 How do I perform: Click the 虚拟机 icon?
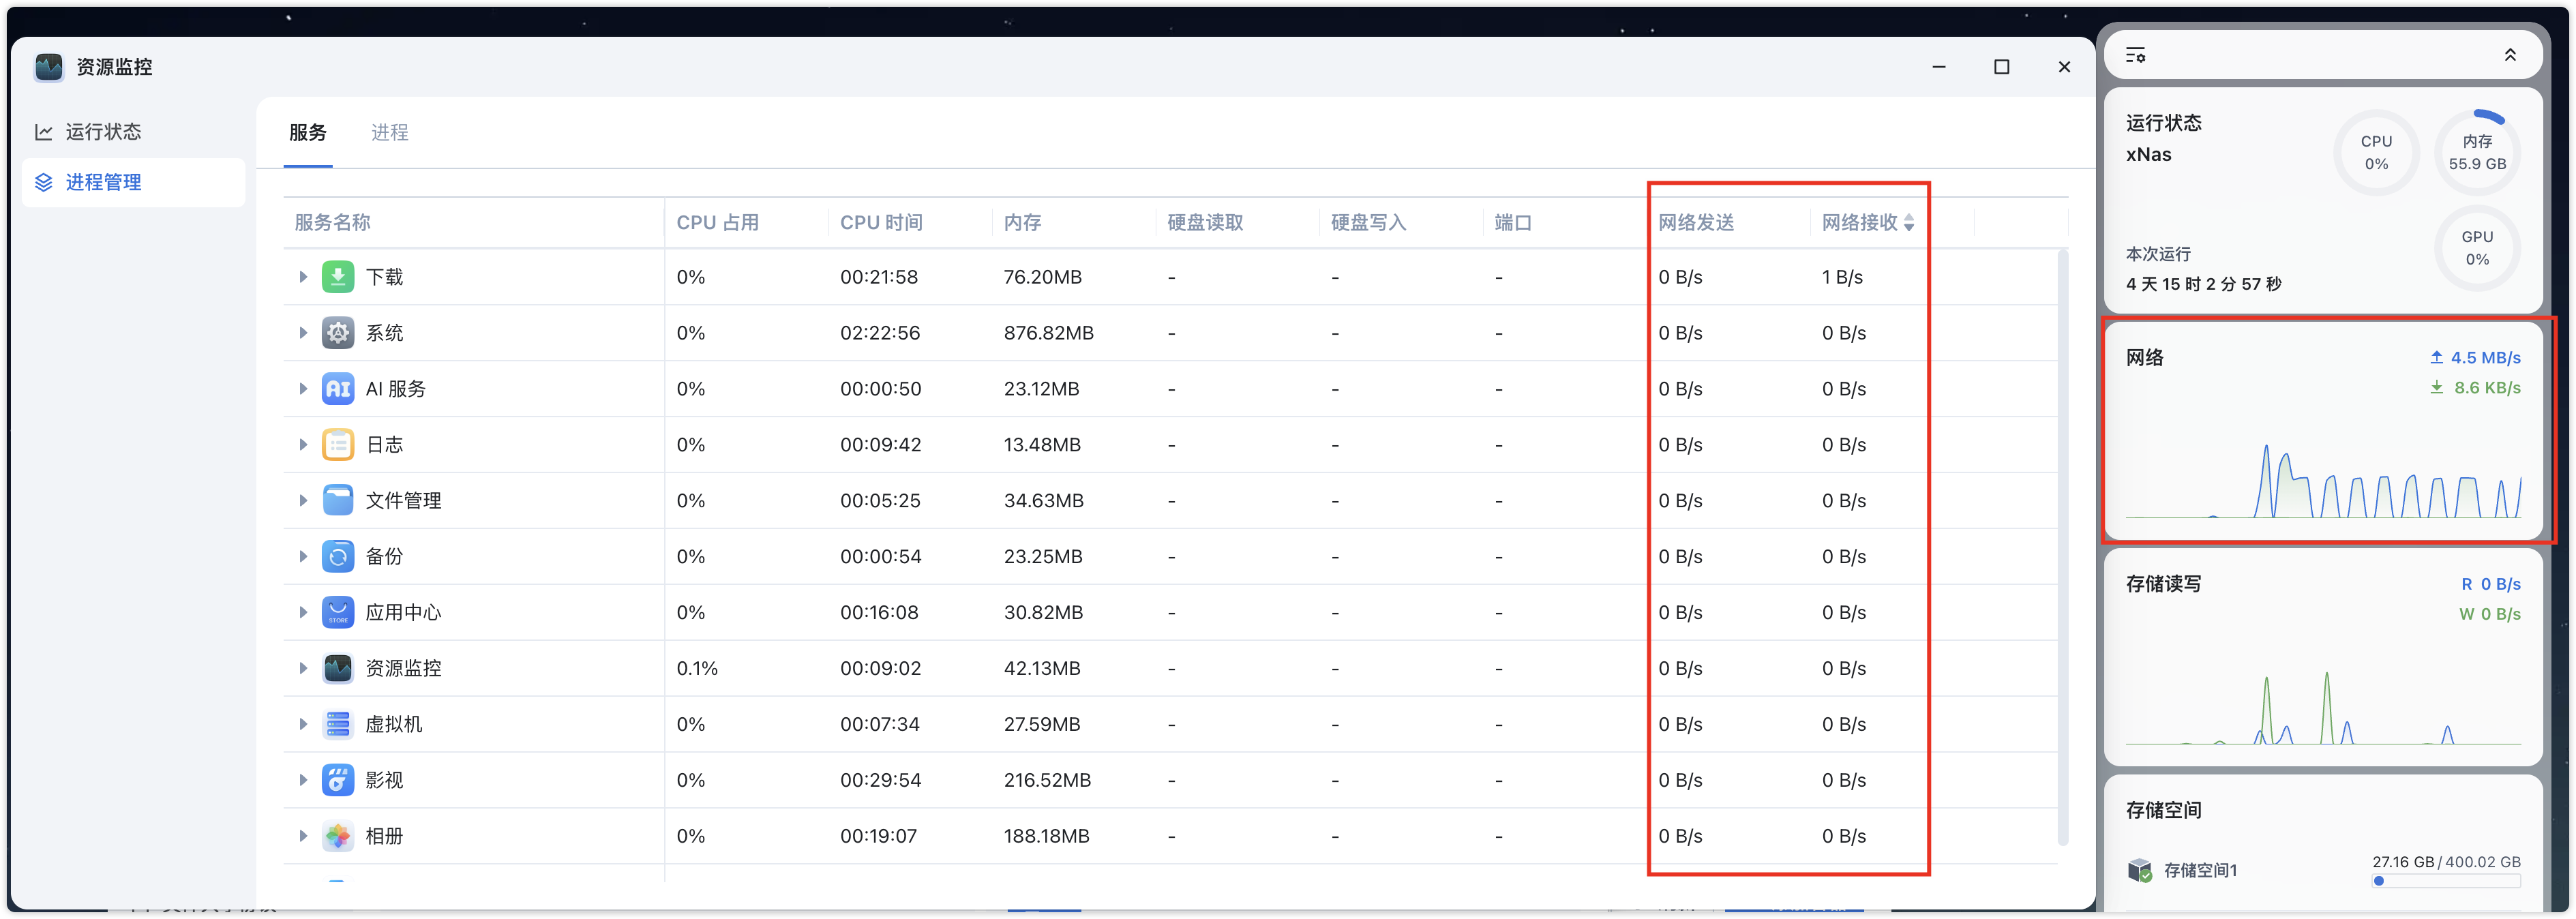(338, 724)
